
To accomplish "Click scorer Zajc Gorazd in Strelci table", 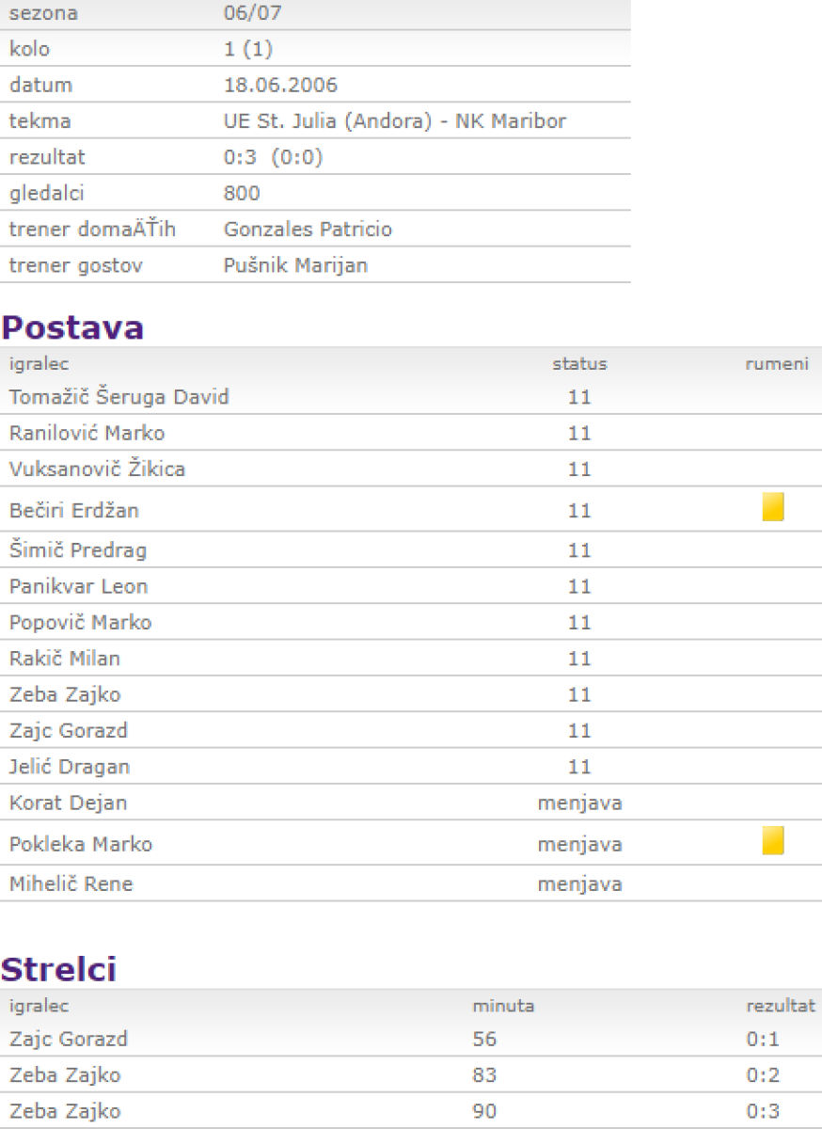I will click(69, 1040).
